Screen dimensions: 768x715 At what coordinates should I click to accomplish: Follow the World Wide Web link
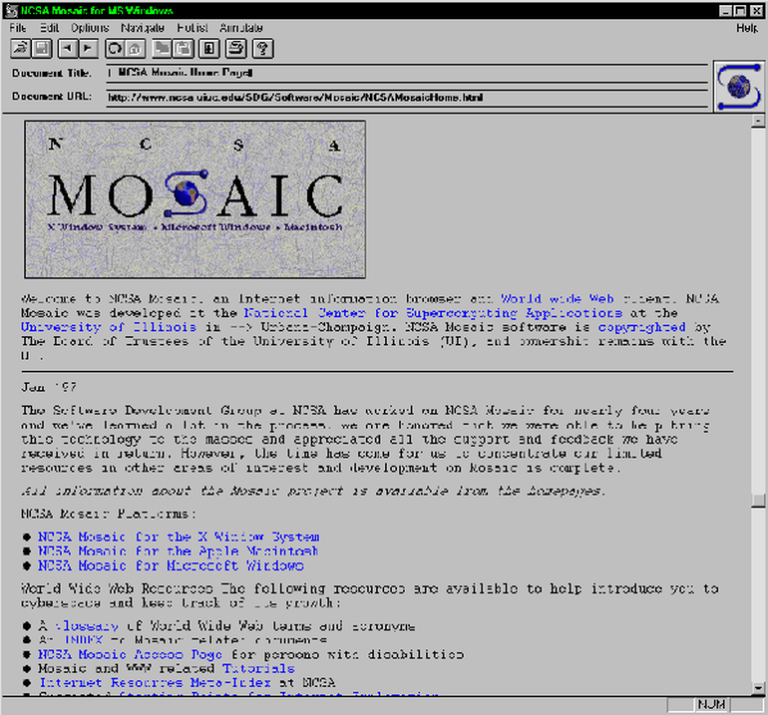[x=558, y=299]
